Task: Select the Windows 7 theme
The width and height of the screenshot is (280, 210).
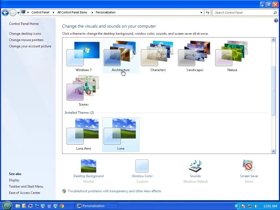Action: tap(83, 56)
